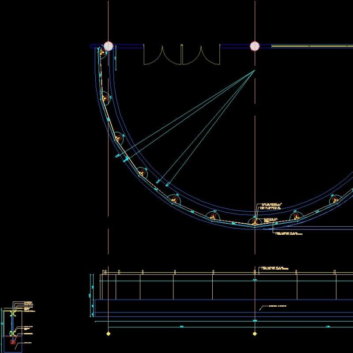Image resolution: width=353 pixels, height=353 pixels.
Task: Select the right pink column grid bubble
Action: pos(254,45)
